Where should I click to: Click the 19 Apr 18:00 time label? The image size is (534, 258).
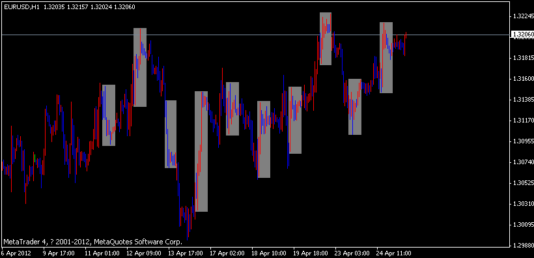click(310, 253)
